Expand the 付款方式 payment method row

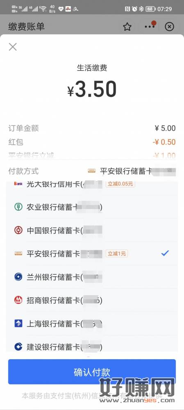pyautogui.click(x=92, y=171)
